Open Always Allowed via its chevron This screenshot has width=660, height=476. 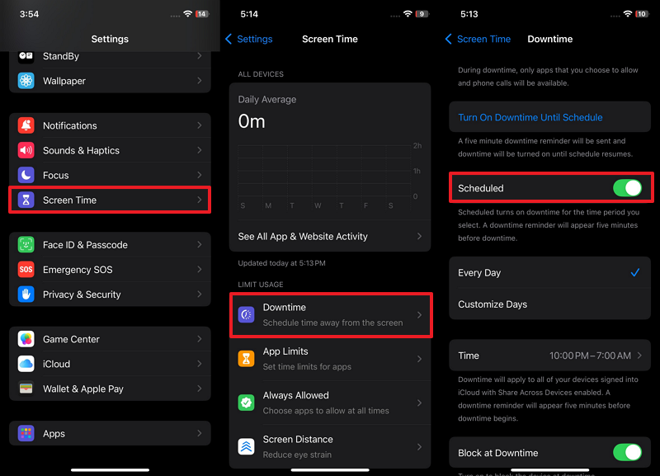click(x=419, y=403)
